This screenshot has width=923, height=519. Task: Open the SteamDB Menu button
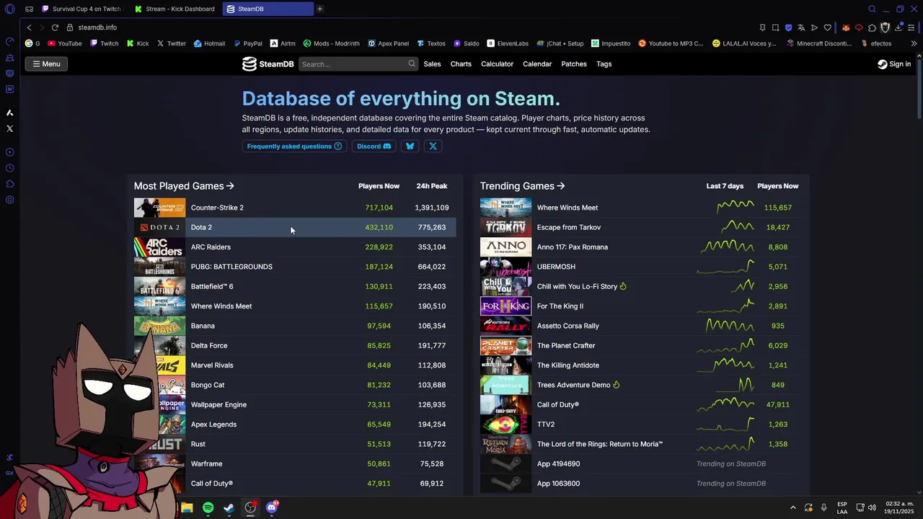pyautogui.click(x=46, y=64)
